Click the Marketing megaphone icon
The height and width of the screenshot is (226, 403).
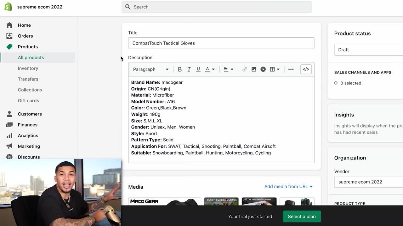point(9,146)
